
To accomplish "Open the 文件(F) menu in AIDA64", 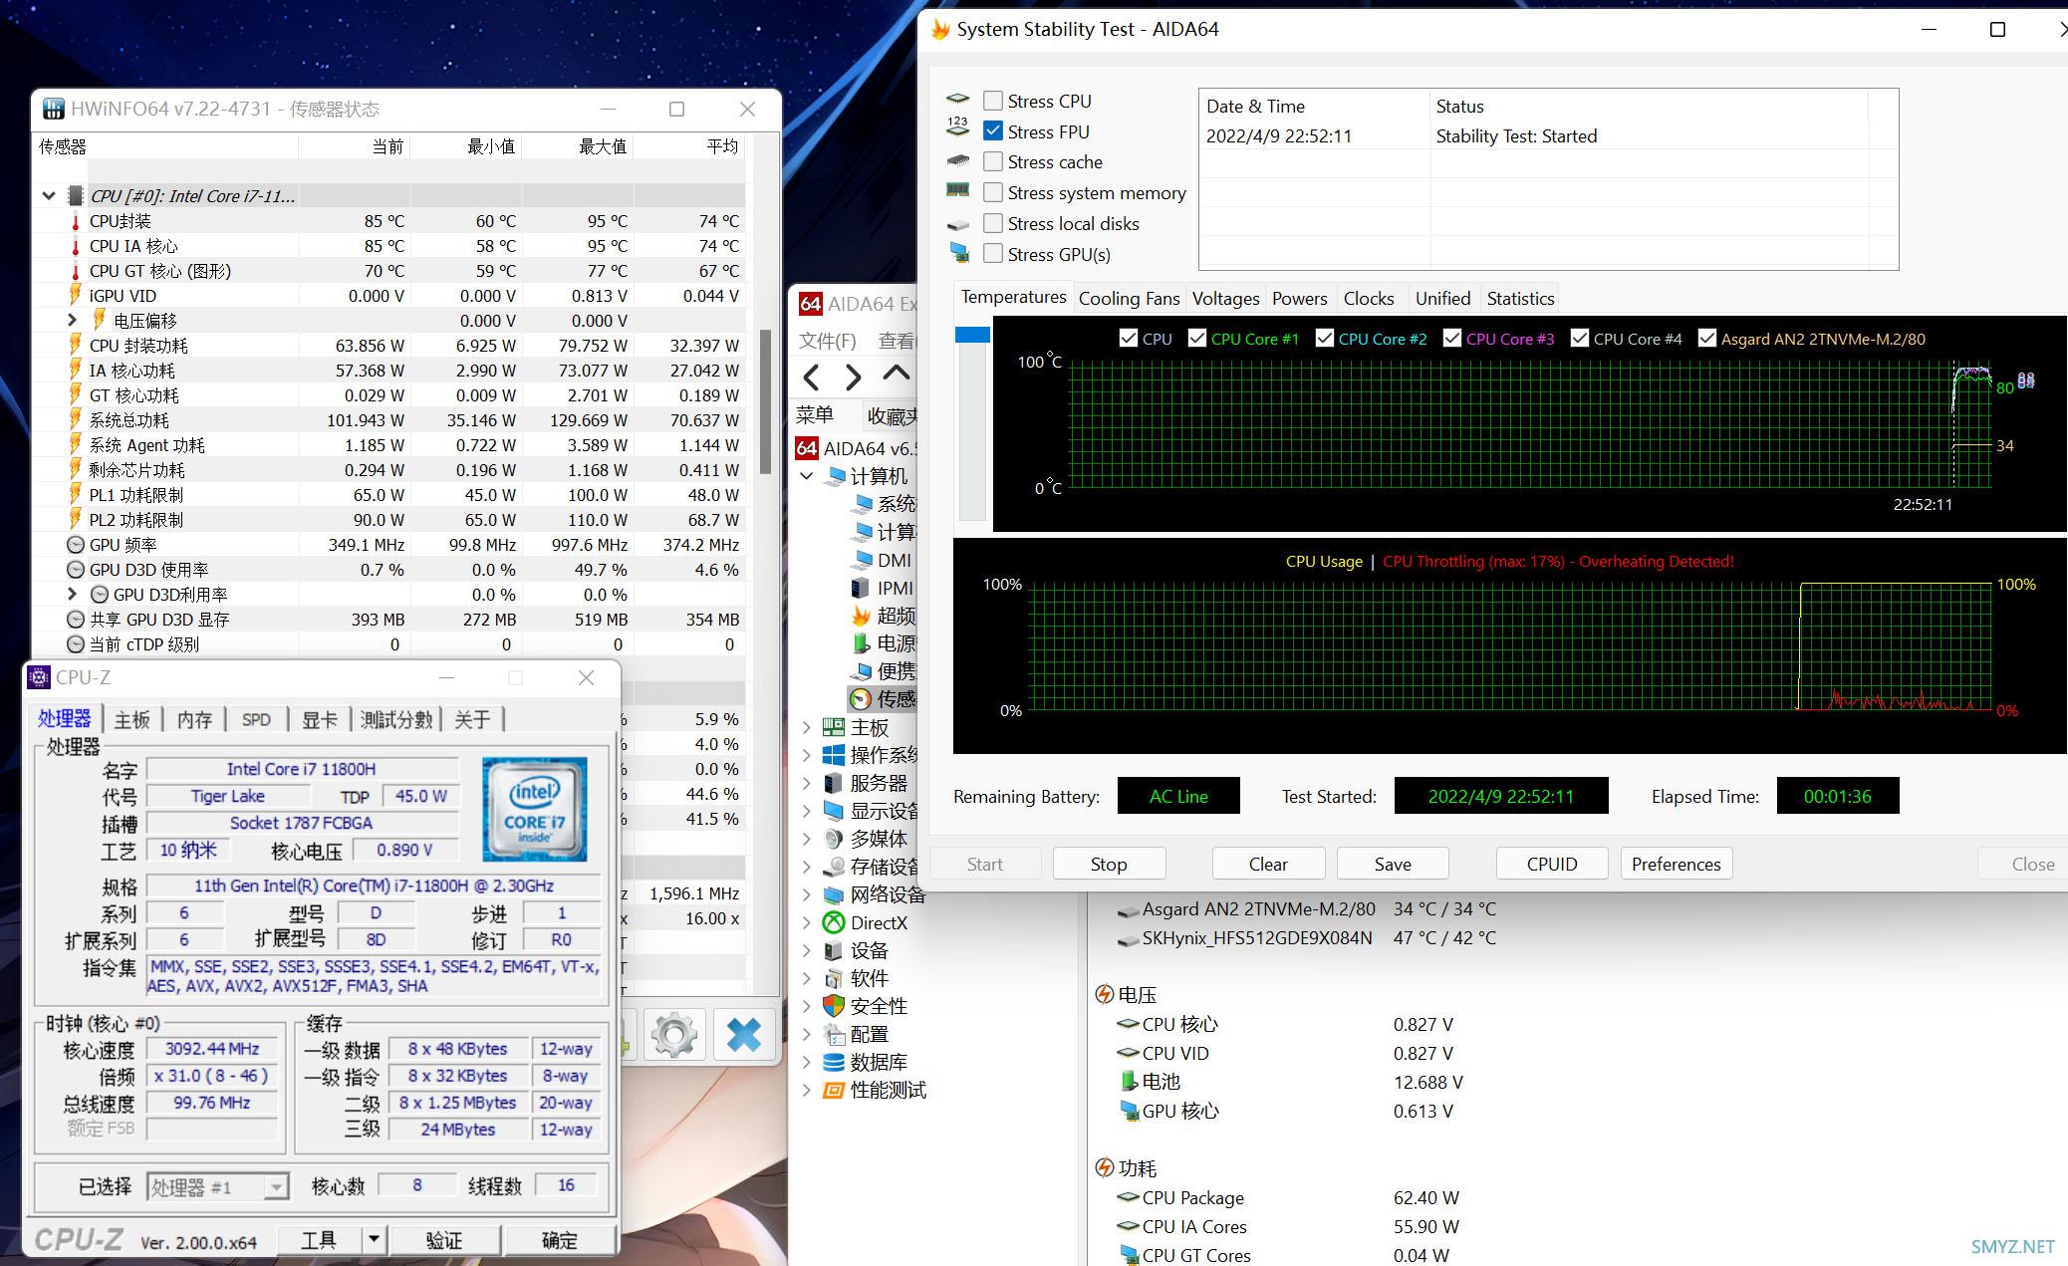I will coord(828,341).
